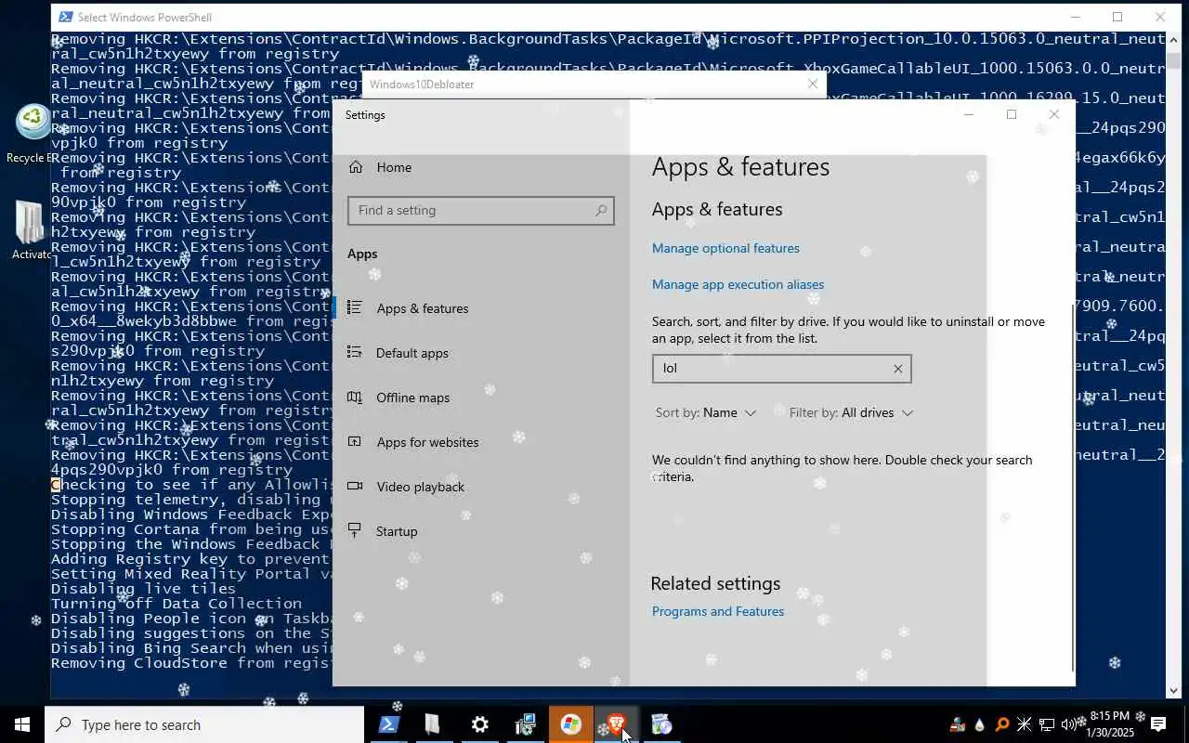Open the Action Center notifications icon
Viewport: 1189px width, 743px height.
point(1158,724)
